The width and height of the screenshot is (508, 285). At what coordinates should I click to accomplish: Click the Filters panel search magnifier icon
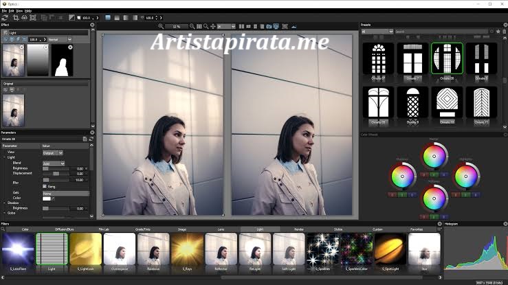click(x=3, y=229)
